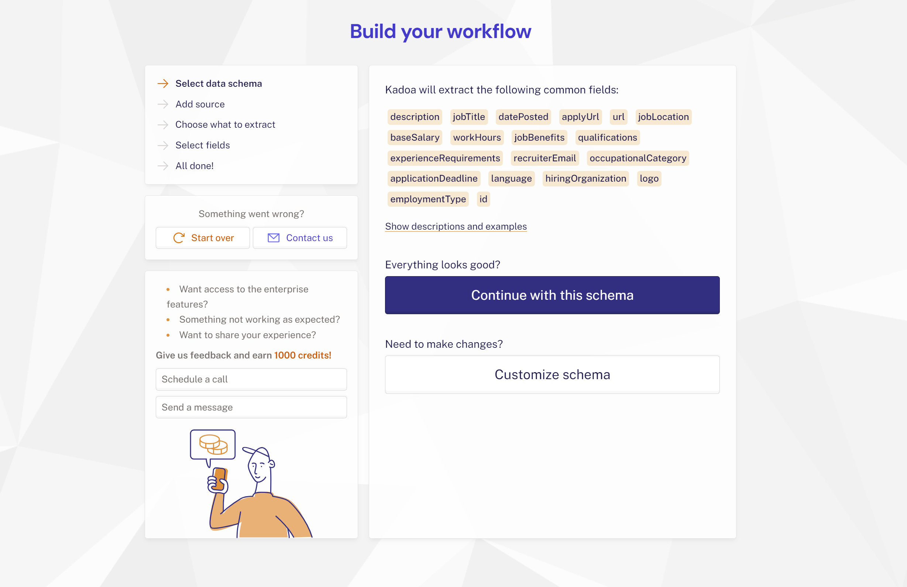
Task: Click the arrow beside Choose what to extract
Action: [x=163, y=125]
